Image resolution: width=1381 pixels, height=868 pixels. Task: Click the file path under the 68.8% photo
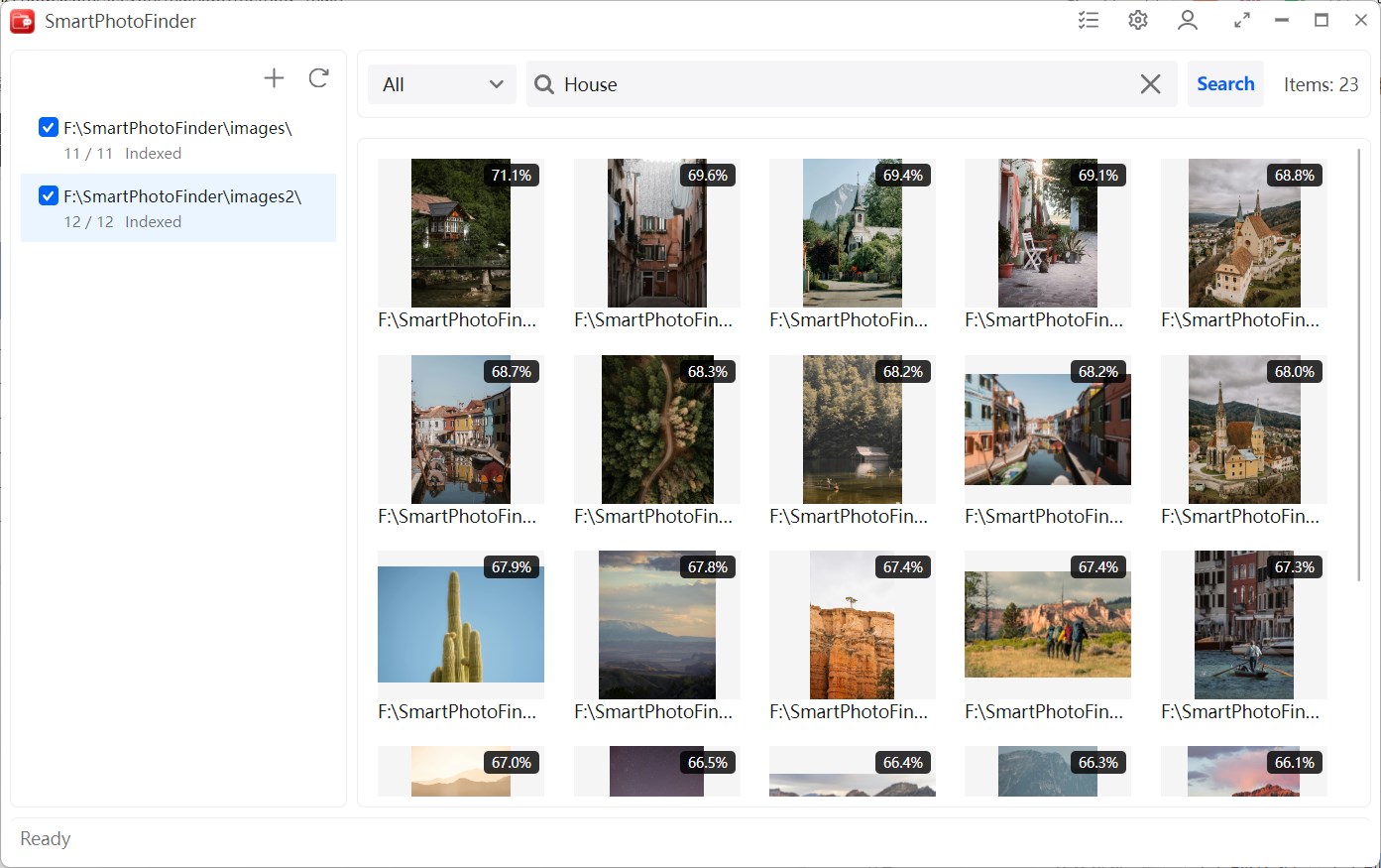pos(1240,320)
